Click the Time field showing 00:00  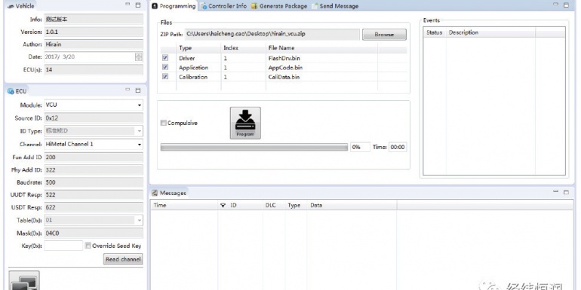pyautogui.click(x=398, y=147)
